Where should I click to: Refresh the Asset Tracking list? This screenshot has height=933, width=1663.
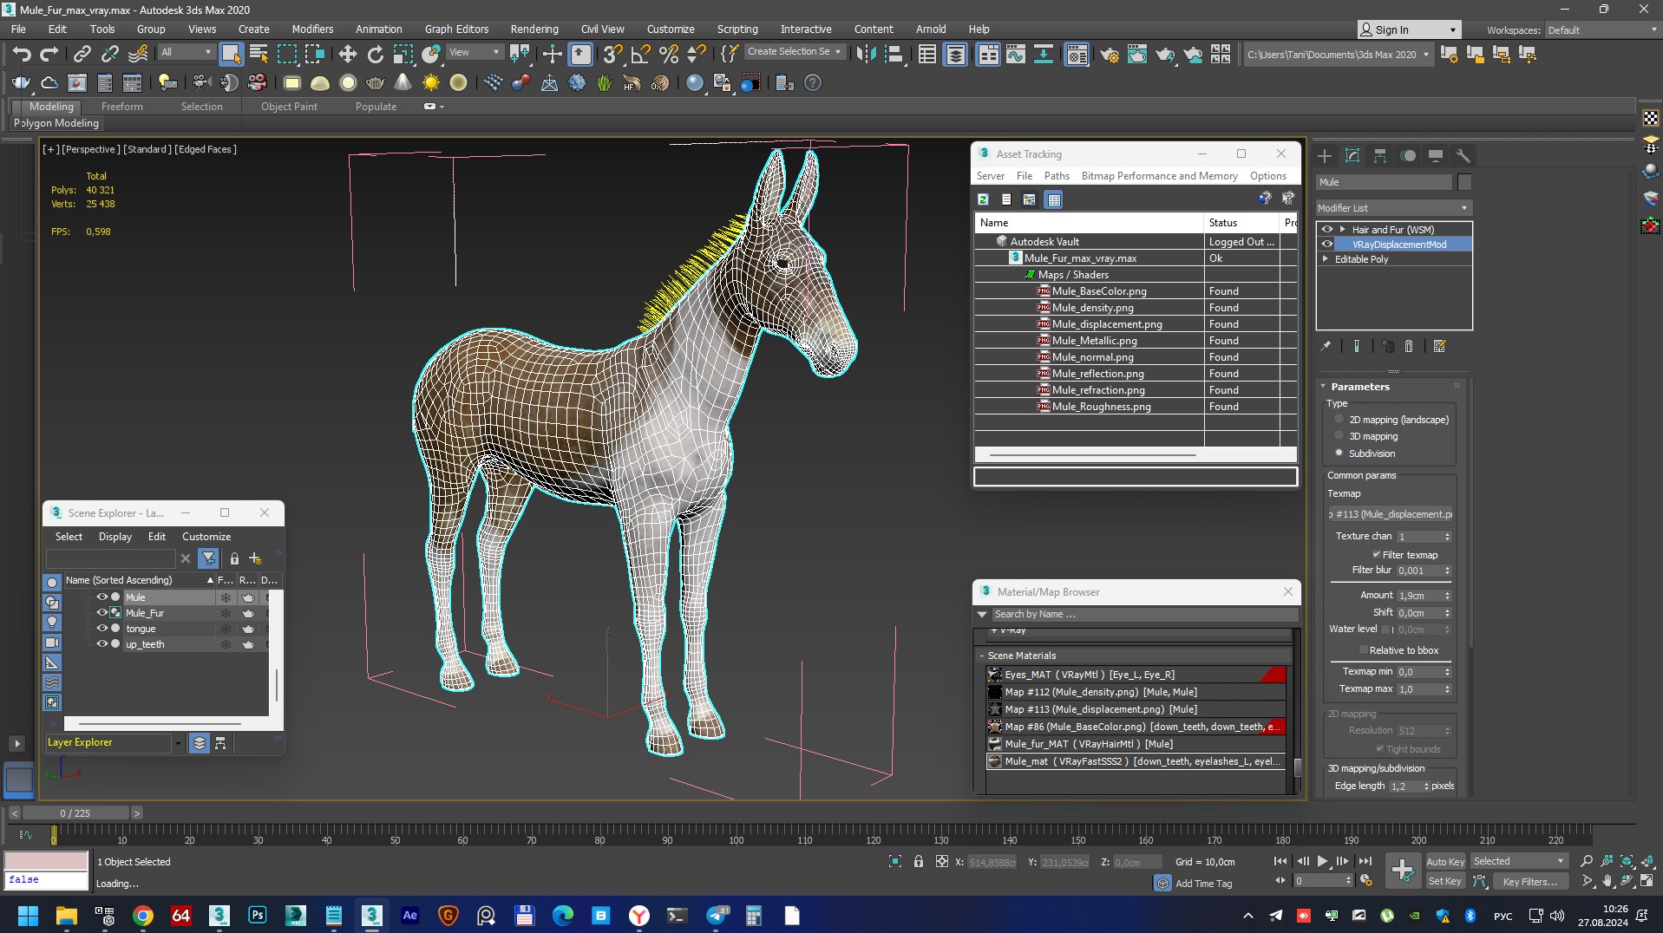[x=983, y=199]
